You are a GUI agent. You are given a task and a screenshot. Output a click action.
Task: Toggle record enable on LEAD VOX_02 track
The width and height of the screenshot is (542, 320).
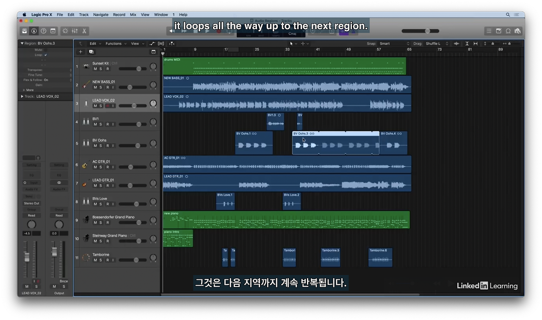coord(107,106)
